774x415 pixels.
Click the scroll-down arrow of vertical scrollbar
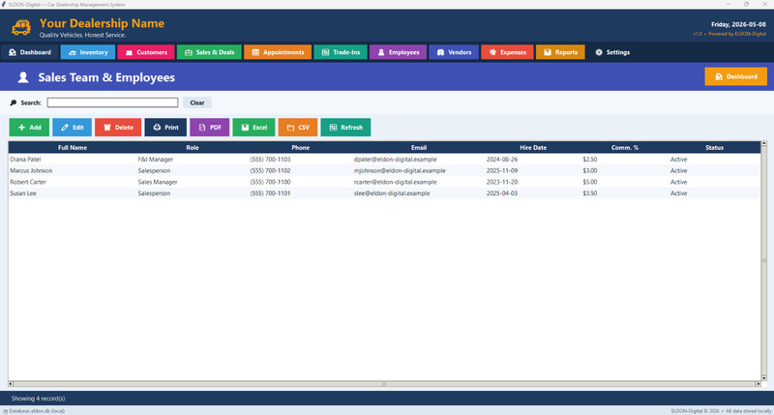tap(764, 378)
